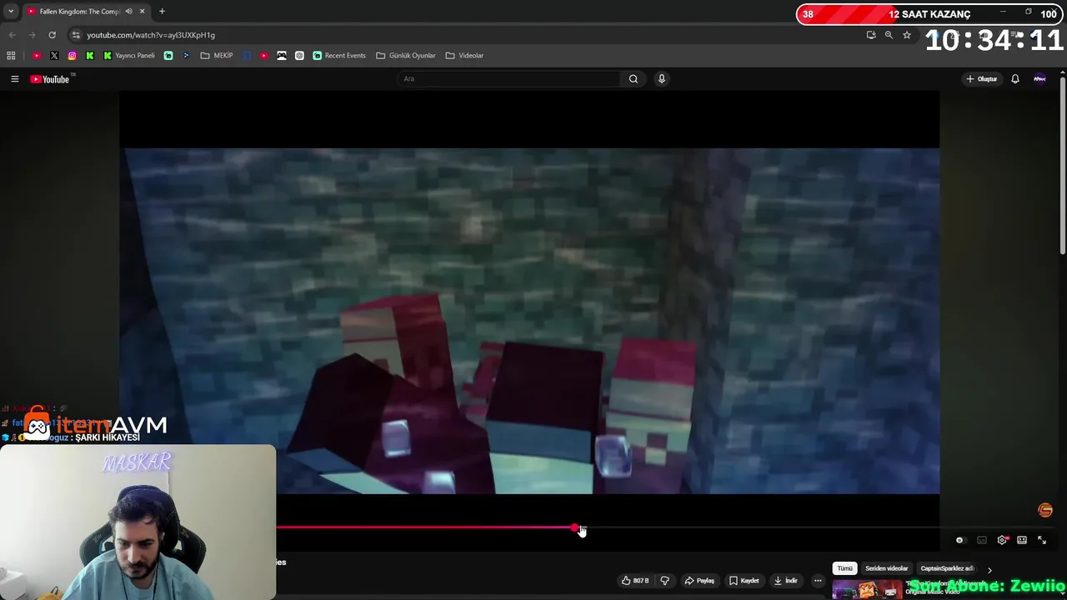Screen dimensions: 1067x600
Task: Select the CaptainSparklez filter chip
Action: (947, 568)
